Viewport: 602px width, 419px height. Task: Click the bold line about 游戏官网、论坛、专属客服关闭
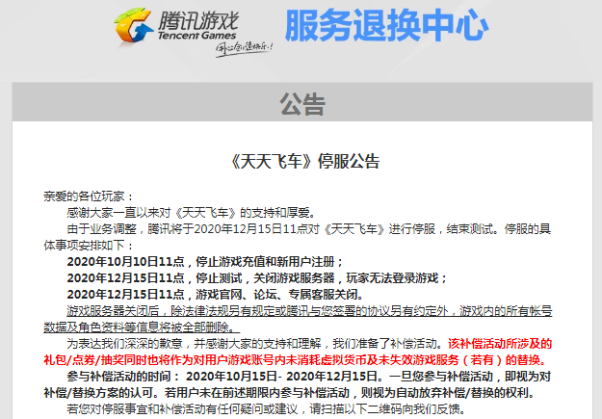pyautogui.click(x=215, y=294)
